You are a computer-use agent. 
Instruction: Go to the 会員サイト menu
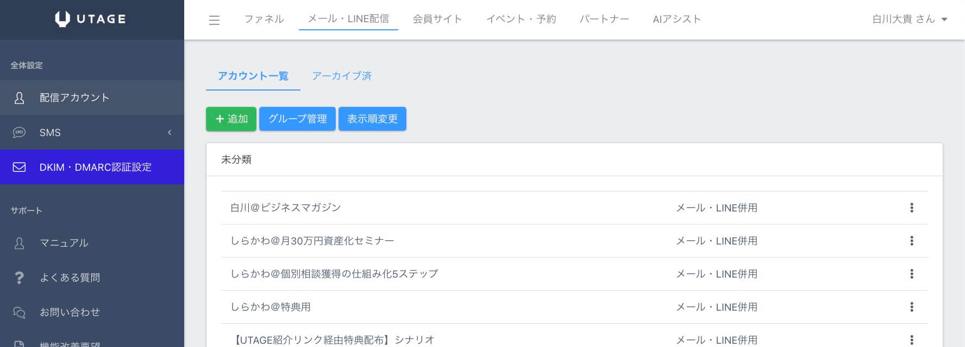[x=437, y=19]
